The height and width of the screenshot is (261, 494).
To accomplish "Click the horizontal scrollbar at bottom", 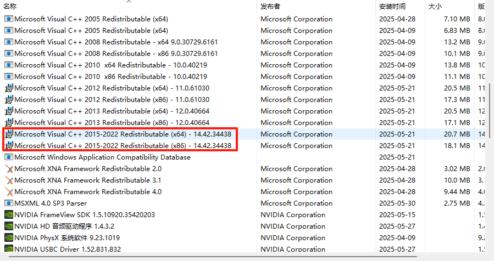I will click(213, 256).
